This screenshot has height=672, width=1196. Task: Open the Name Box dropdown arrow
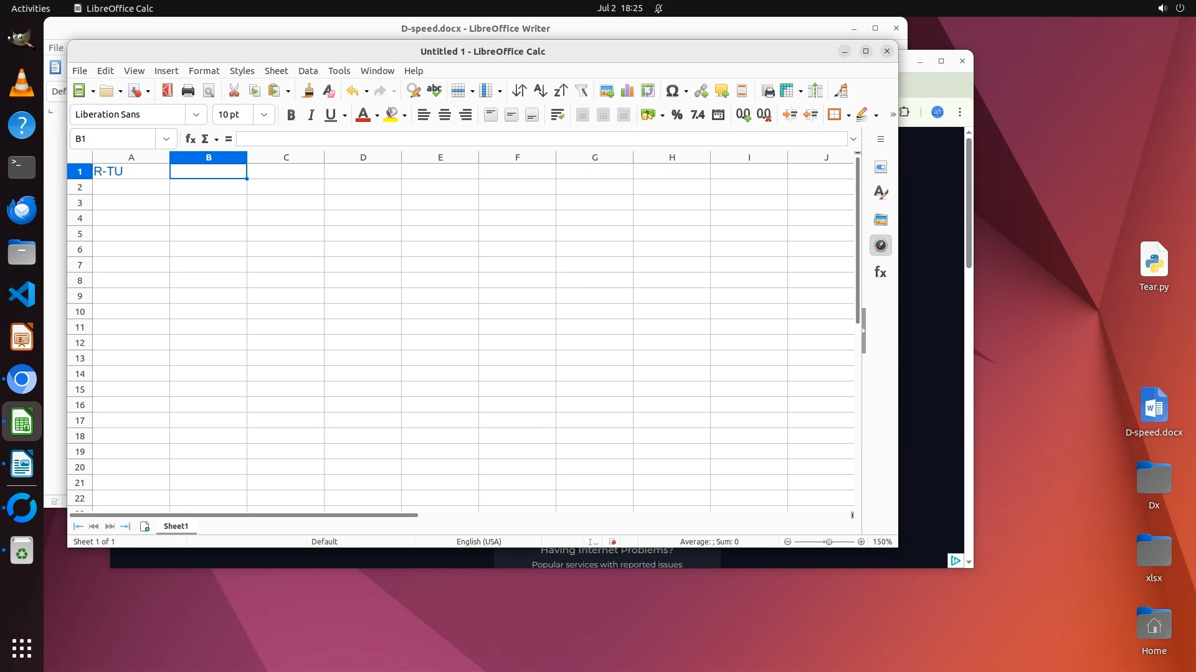[x=166, y=139]
